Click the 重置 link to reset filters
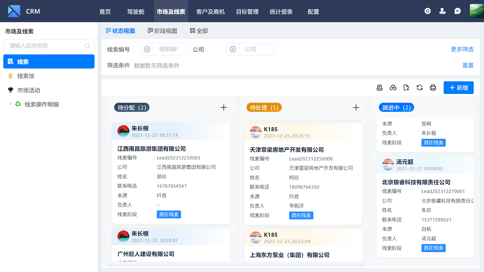 (468, 65)
